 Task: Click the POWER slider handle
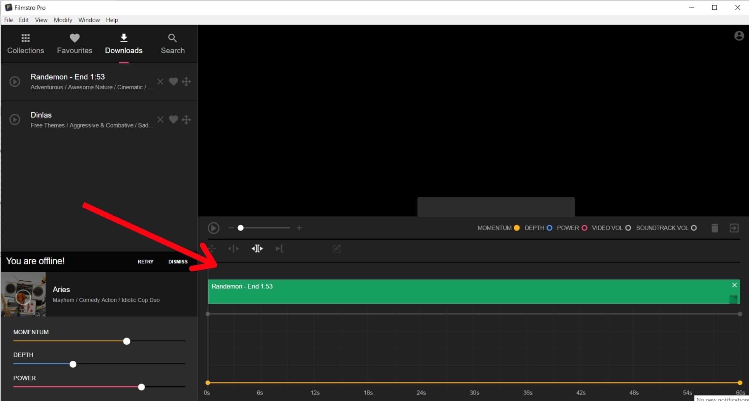pyautogui.click(x=142, y=387)
